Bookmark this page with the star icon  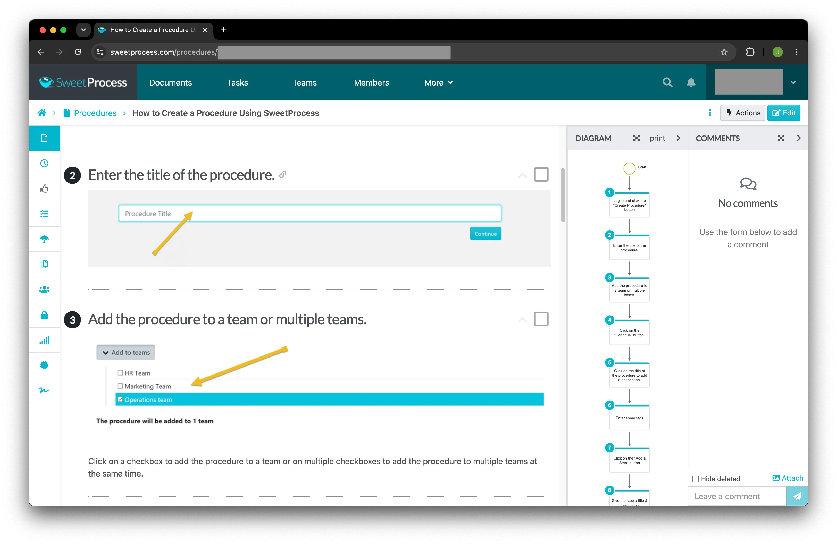[724, 52]
